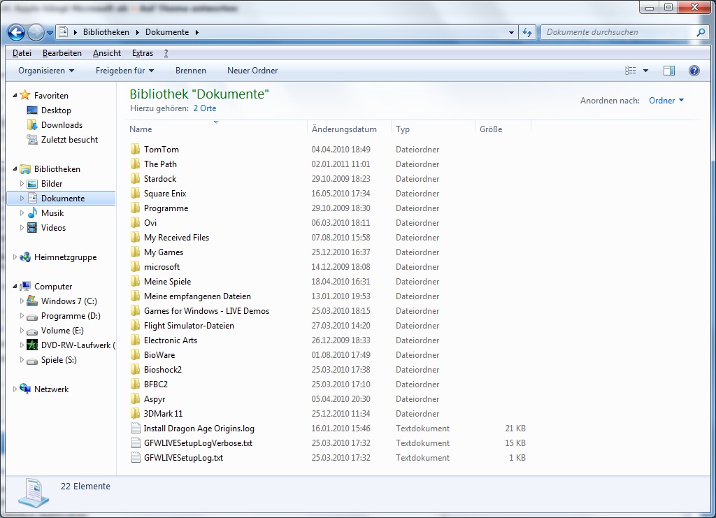Click the greyed-out Forward arrow button

tap(36, 32)
